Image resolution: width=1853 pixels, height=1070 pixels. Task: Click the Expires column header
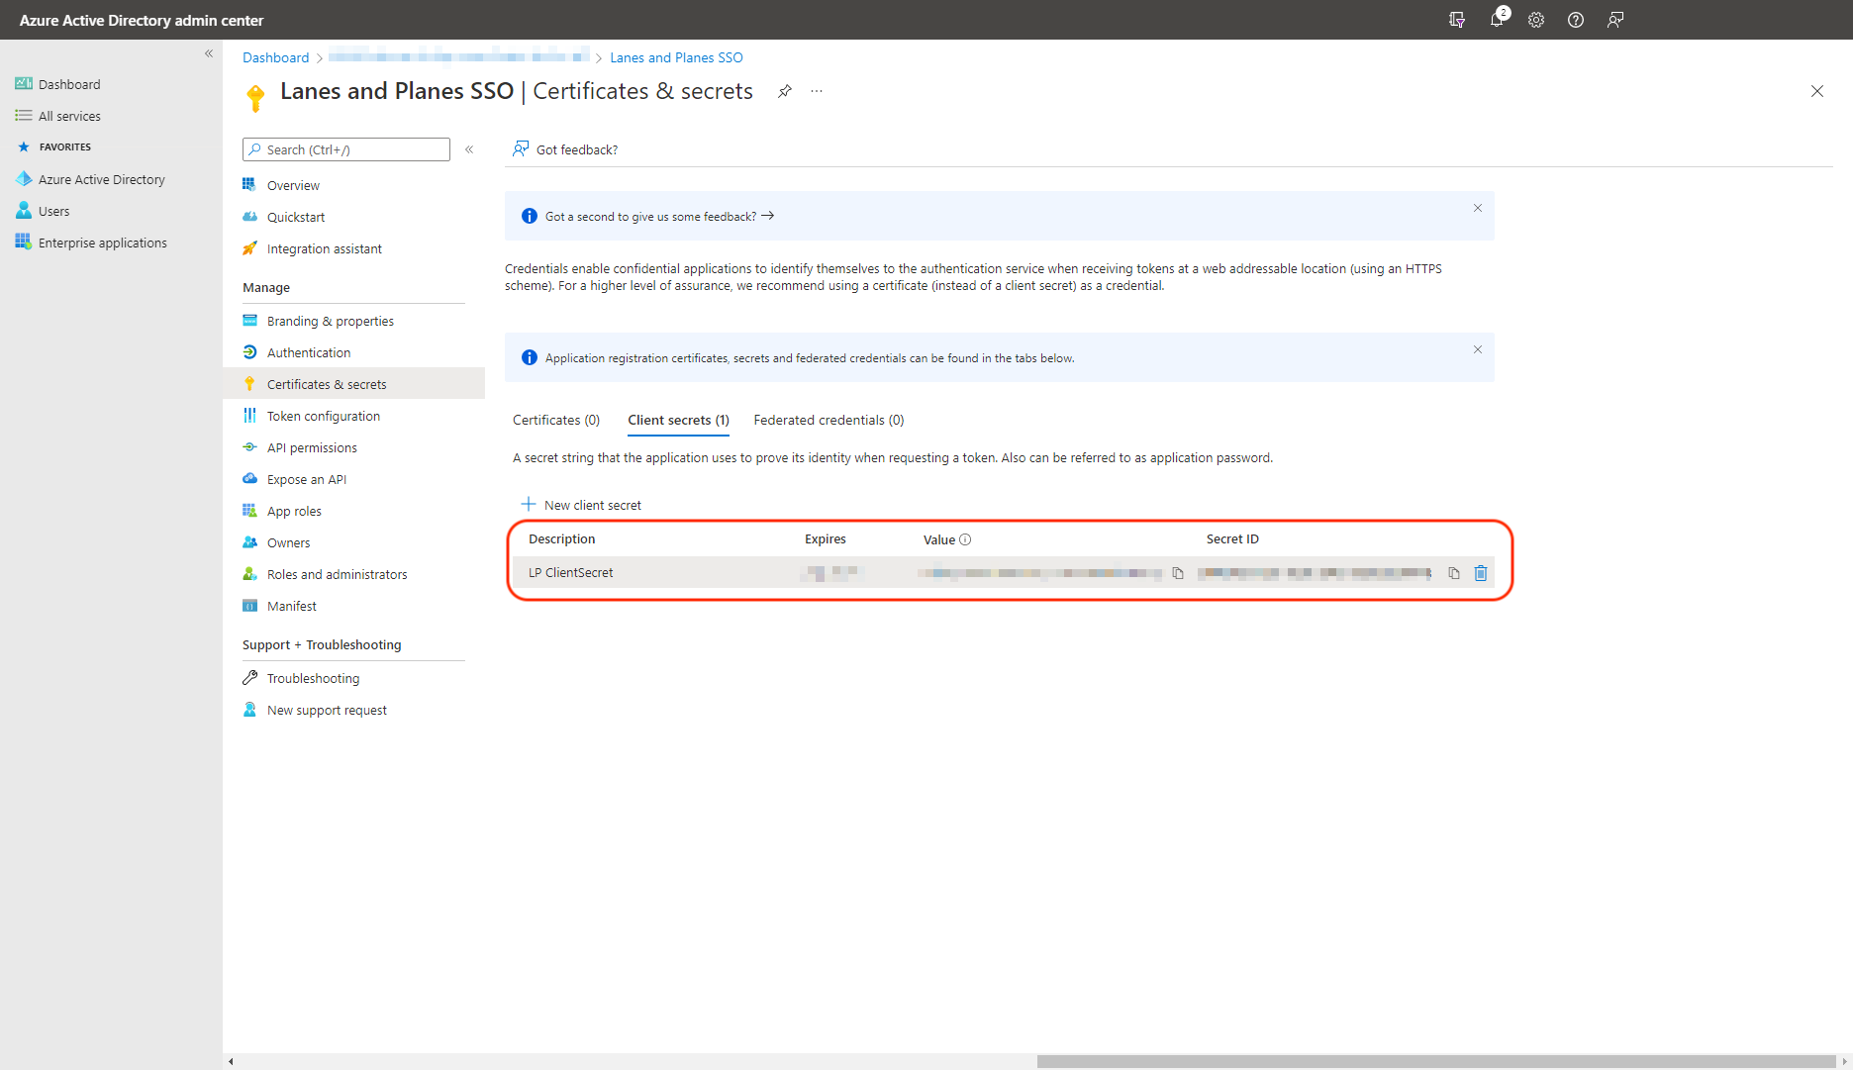pos(826,539)
